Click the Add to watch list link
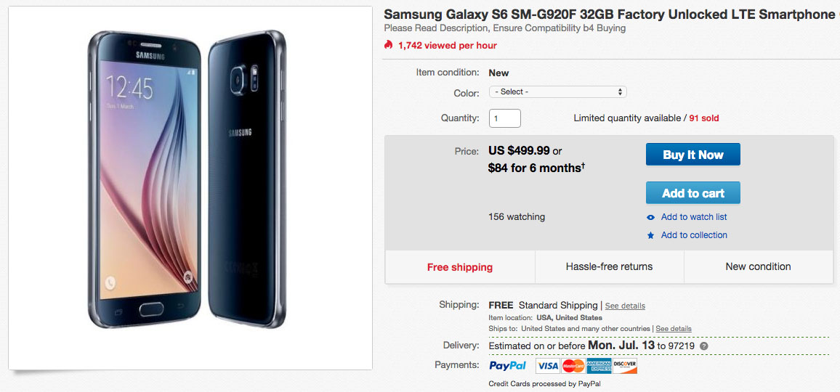Viewport: 840px width, 392px height. [693, 217]
